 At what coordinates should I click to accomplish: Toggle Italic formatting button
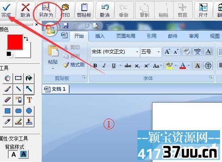104,66
